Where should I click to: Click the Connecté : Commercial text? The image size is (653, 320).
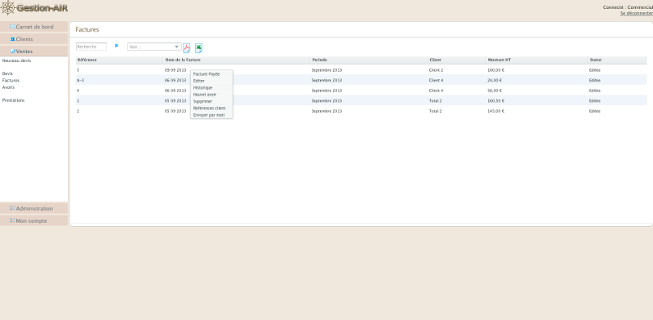(628, 7)
